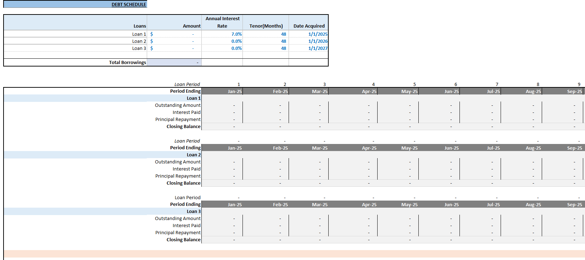The height and width of the screenshot is (260, 585).
Task: Select the Loan 2 label in loans table
Action: point(75,41)
